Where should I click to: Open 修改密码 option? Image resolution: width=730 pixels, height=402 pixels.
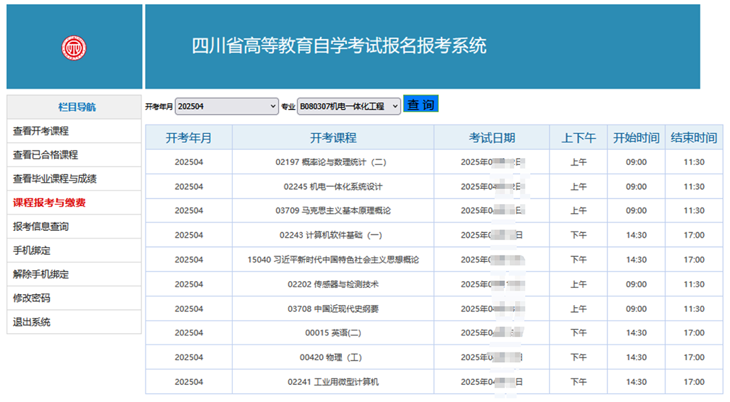pos(32,298)
